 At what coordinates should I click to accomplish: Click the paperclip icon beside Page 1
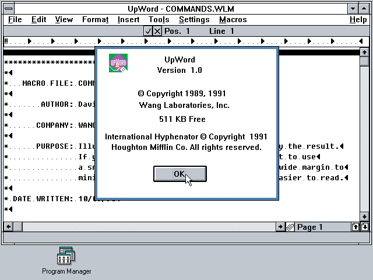coord(290,227)
